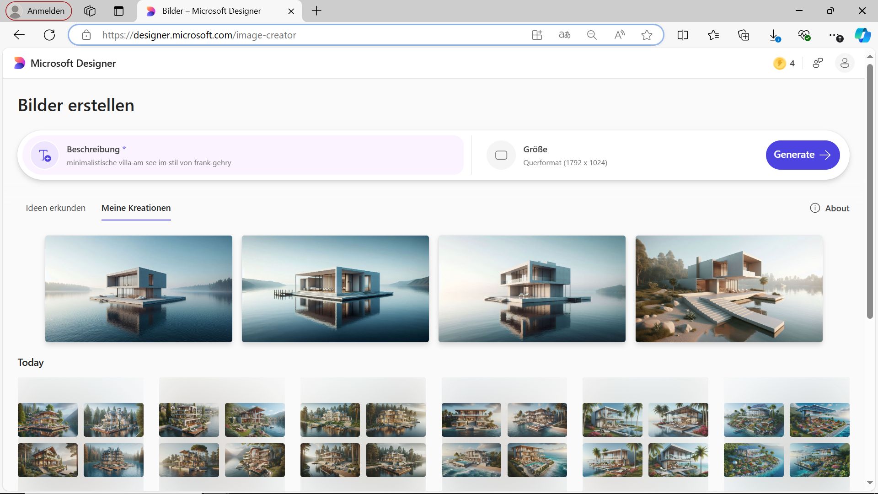This screenshot has height=494, width=878.
Task: Click the page vertical scrollbar
Action: tap(870, 192)
